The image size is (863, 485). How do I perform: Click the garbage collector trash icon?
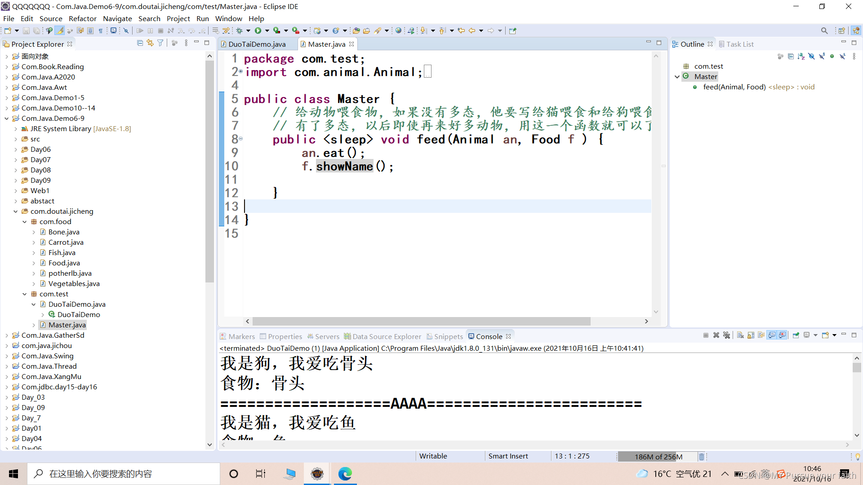(x=701, y=457)
